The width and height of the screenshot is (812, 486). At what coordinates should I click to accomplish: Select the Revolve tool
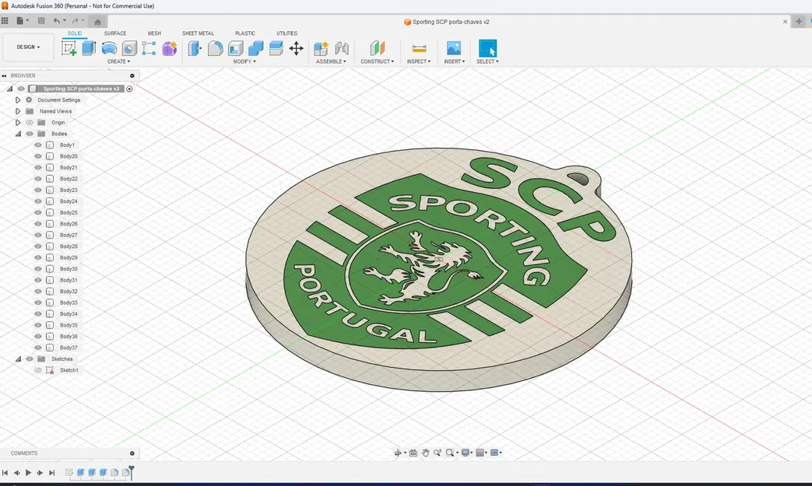[x=109, y=48]
